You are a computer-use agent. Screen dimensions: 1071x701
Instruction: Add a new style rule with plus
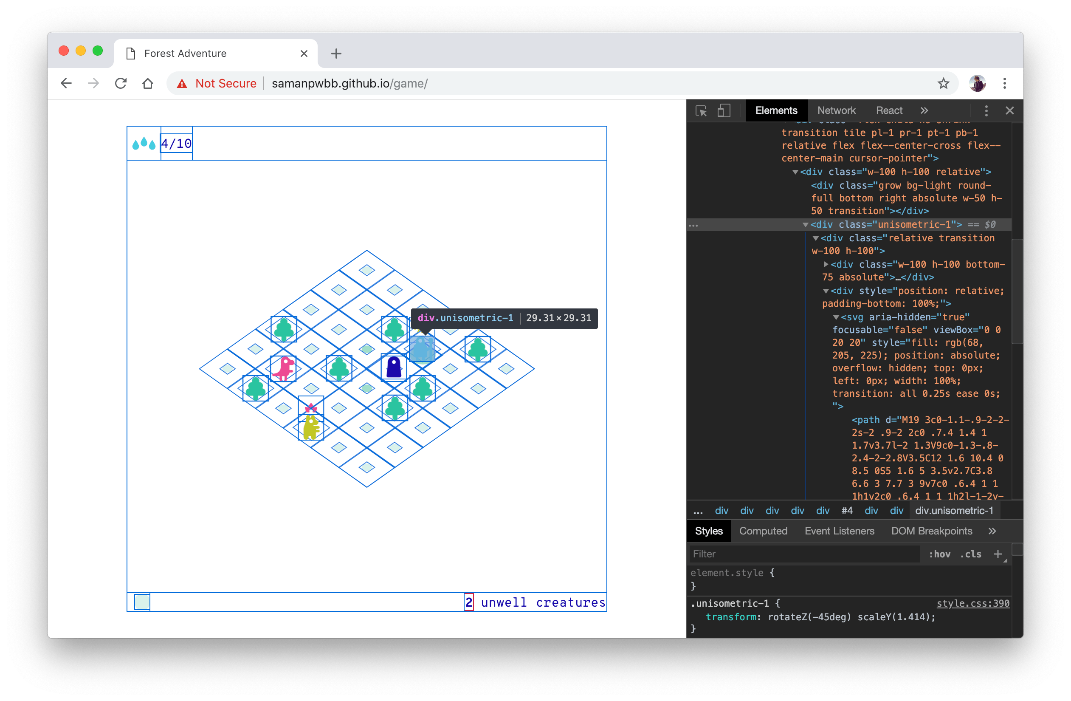coord(998,554)
